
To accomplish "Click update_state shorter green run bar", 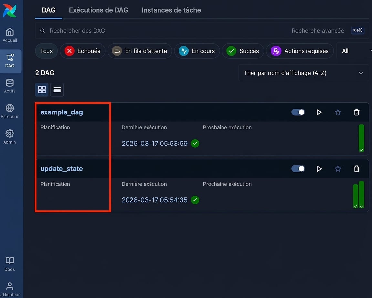I will click(356, 196).
